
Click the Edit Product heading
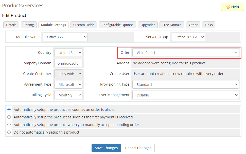click(14, 15)
